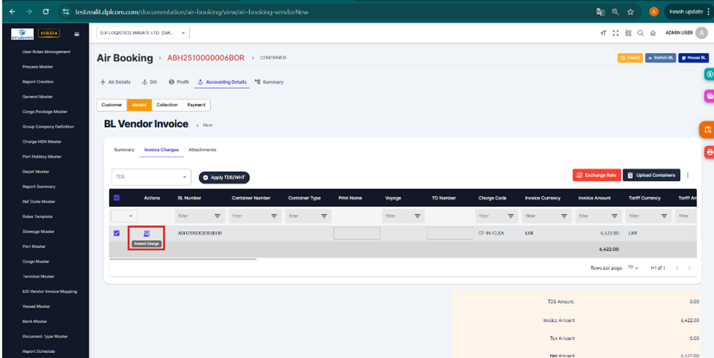714x358 pixels.
Task: Click the filter icon for BL Number column
Action: pyautogui.click(x=217, y=216)
